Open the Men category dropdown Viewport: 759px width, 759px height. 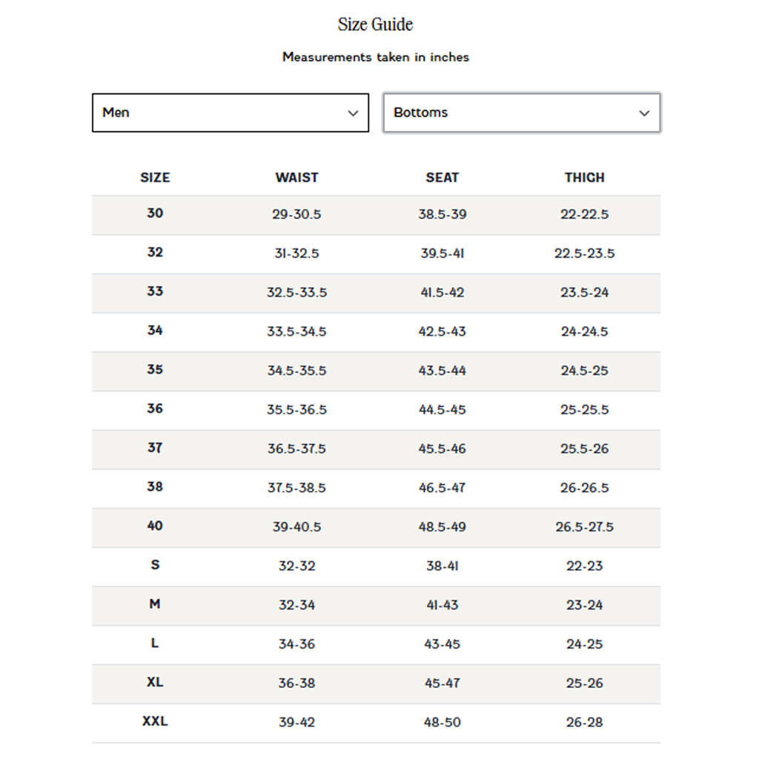[x=230, y=113]
